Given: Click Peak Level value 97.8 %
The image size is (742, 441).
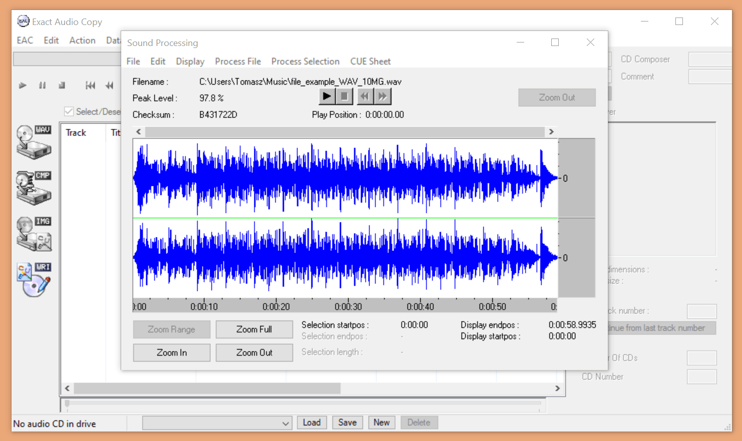Looking at the screenshot, I should (x=211, y=98).
